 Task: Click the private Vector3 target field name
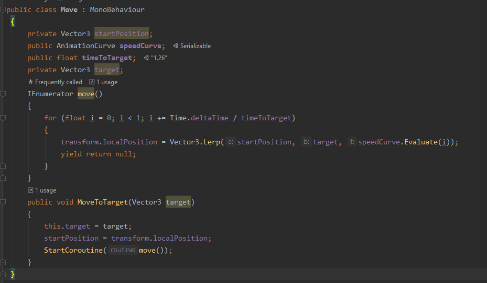pyautogui.click(x=107, y=70)
